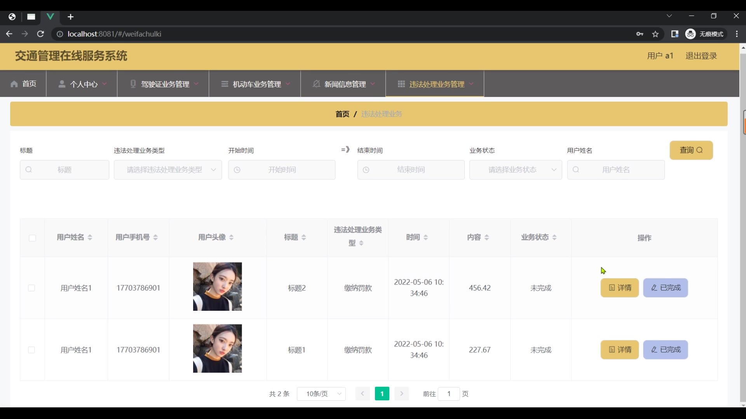
Task: Sort by 时间 column sort icon
Action: (426, 237)
